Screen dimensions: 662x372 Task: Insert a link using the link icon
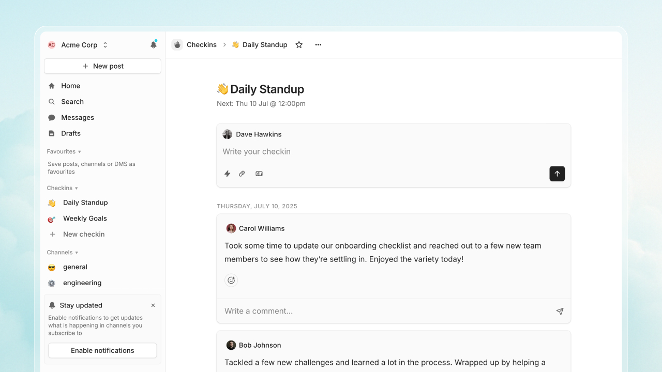coord(242,174)
